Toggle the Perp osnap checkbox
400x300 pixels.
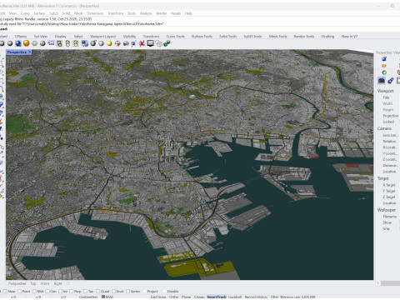(72, 292)
